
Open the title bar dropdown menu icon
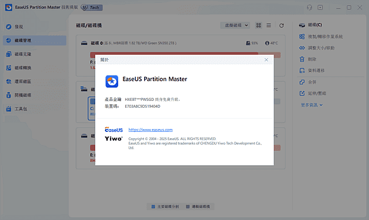(321, 7)
